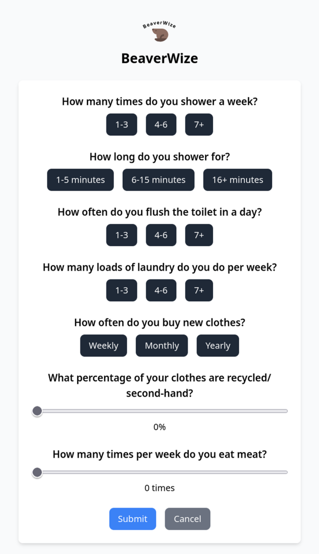
Task: Pick 7+ showers per week
Action: point(199,125)
